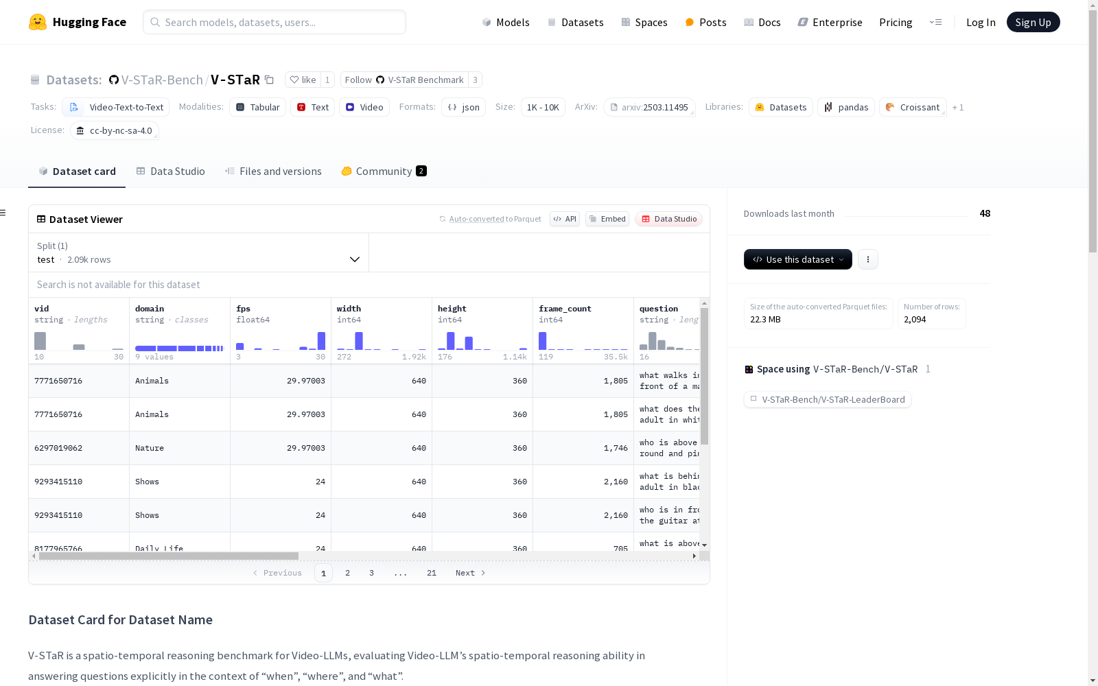
Task: Click the Log In link
Action: point(981,22)
